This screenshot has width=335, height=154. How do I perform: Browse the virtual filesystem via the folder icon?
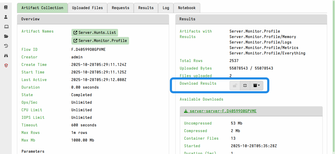pos(6,36)
